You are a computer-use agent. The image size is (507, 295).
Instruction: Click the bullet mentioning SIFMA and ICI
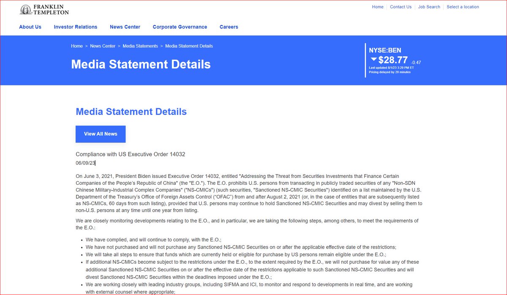[249, 288]
